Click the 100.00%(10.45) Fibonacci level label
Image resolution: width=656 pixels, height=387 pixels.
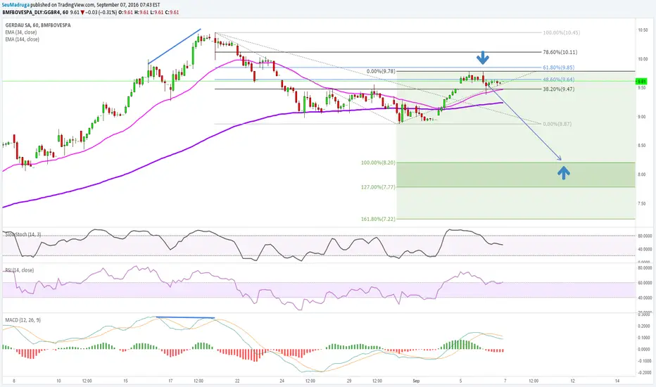tap(562, 32)
